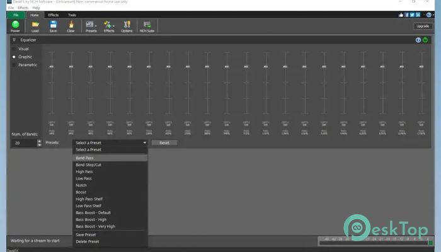Click the green File tab
This screenshot has height=252, width=441.
(16, 15)
